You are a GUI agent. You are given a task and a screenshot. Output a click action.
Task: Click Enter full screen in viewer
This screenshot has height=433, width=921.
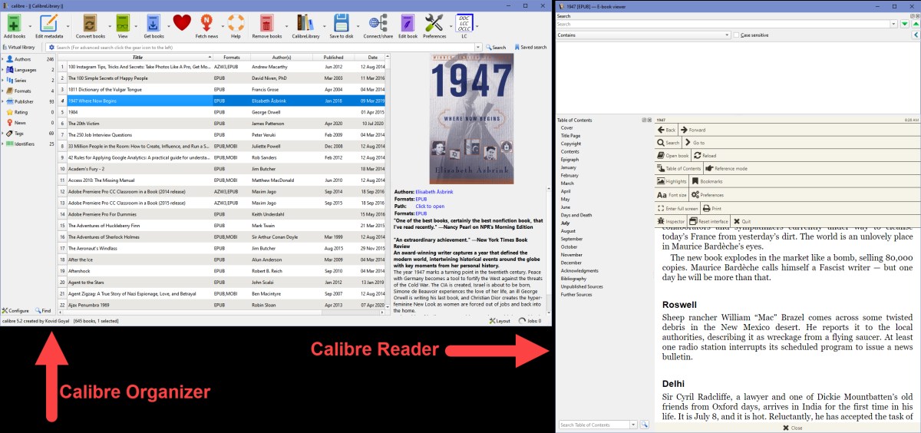[677, 208]
